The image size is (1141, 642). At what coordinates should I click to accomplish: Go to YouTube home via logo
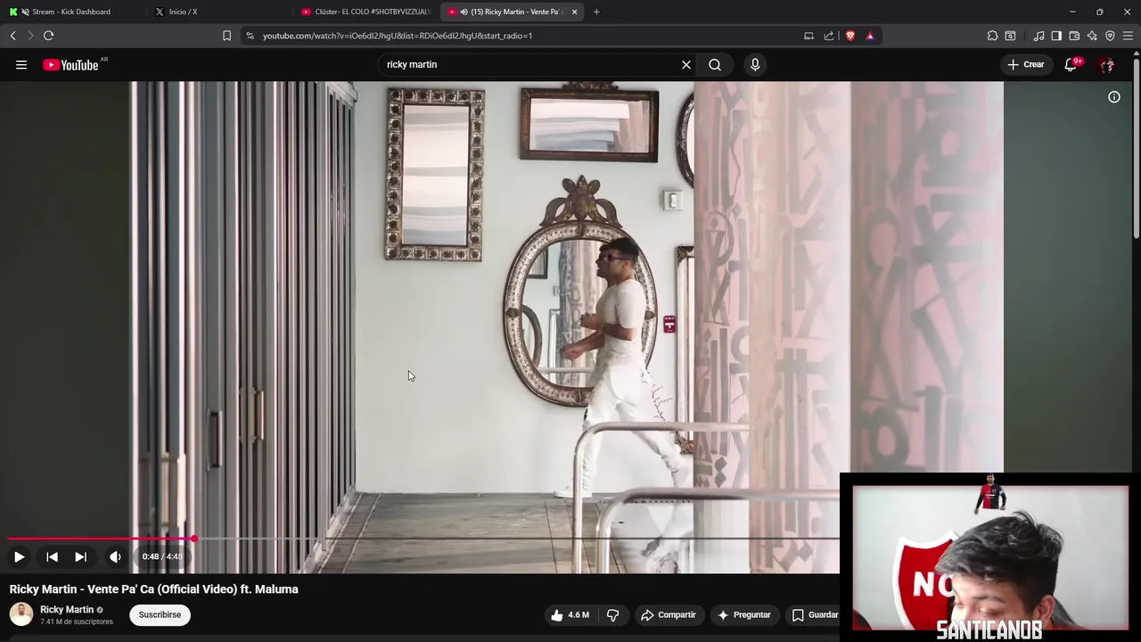[x=70, y=64]
